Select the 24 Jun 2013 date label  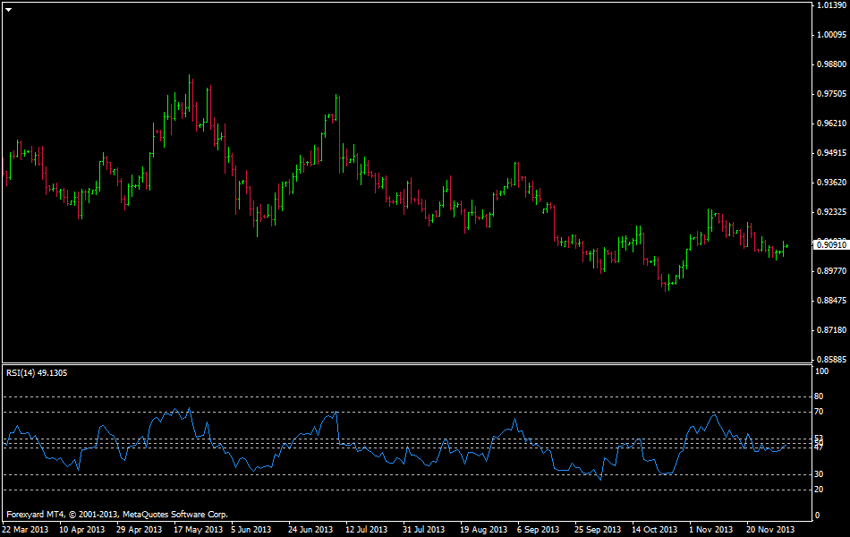[311, 529]
